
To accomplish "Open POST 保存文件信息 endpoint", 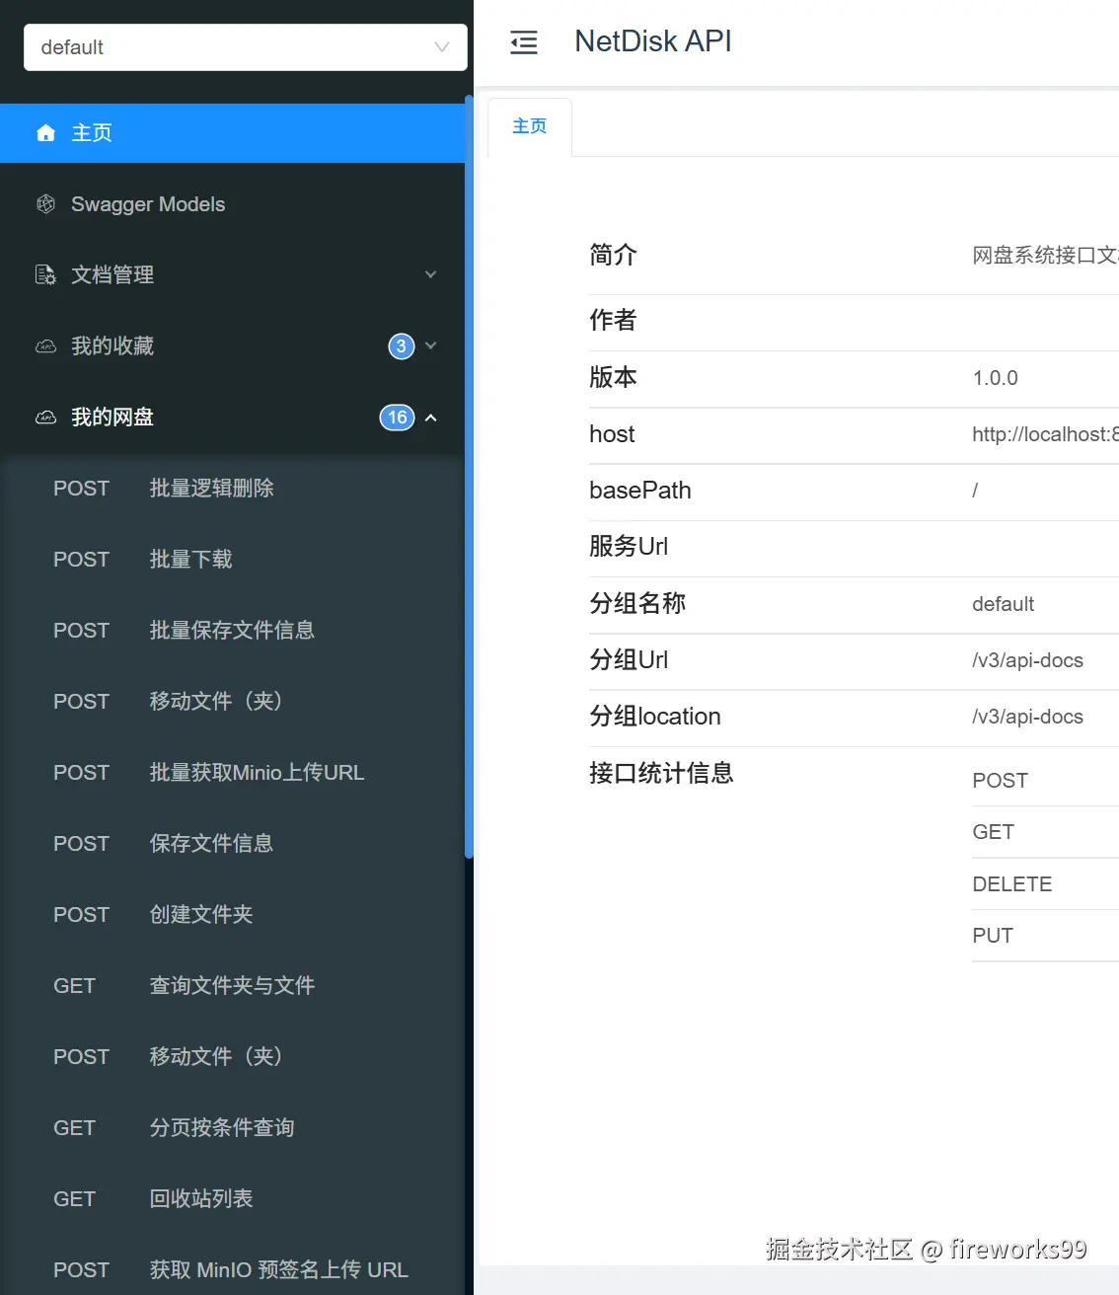I will tap(232, 844).
